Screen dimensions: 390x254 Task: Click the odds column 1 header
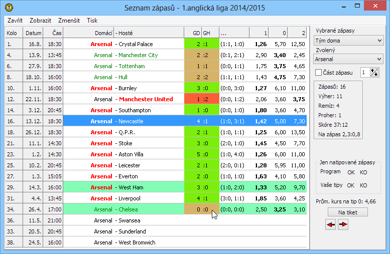point(258,33)
